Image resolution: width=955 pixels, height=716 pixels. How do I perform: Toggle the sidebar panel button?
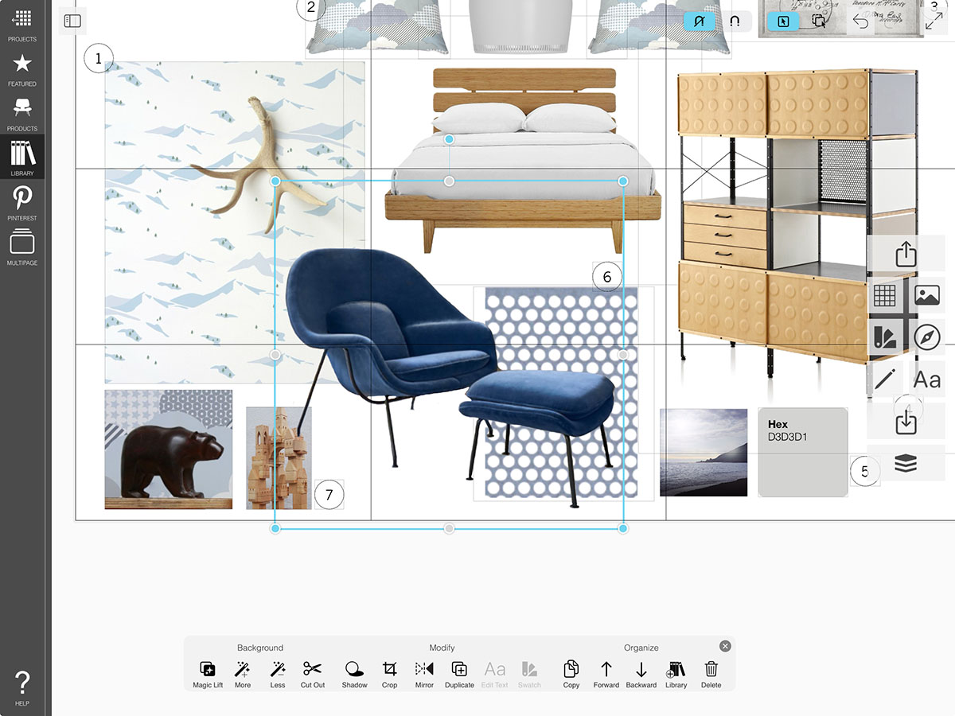[72, 21]
